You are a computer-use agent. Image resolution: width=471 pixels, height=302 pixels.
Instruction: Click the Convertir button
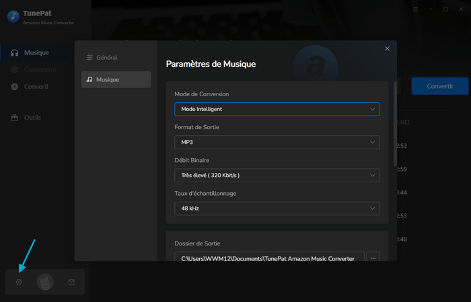tap(440, 86)
